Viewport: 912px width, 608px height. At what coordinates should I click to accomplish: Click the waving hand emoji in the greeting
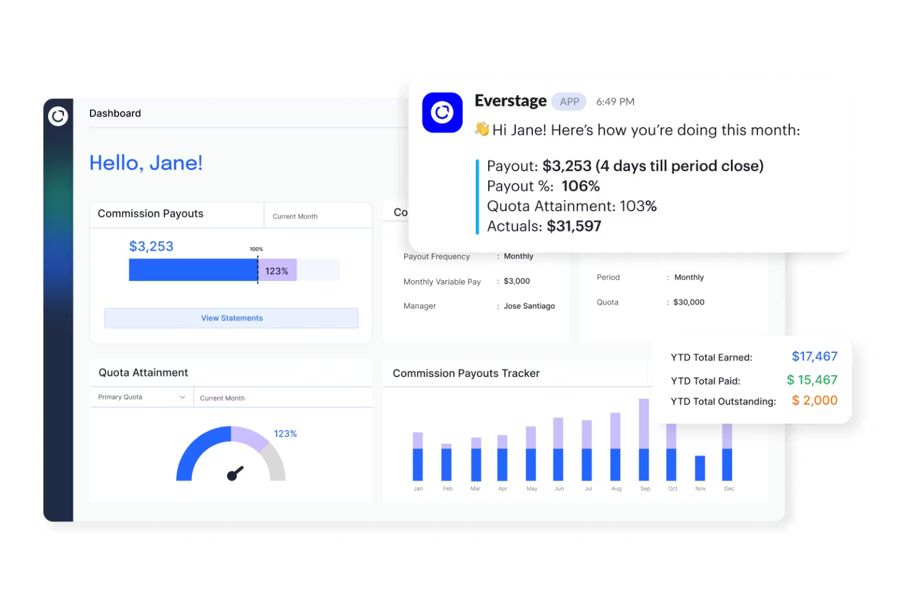[482, 129]
